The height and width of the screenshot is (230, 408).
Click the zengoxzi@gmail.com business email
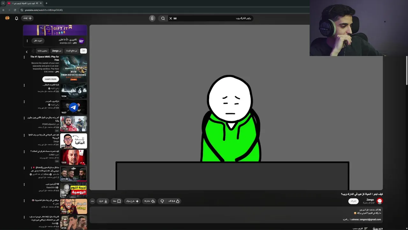click(x=370, y=219)
